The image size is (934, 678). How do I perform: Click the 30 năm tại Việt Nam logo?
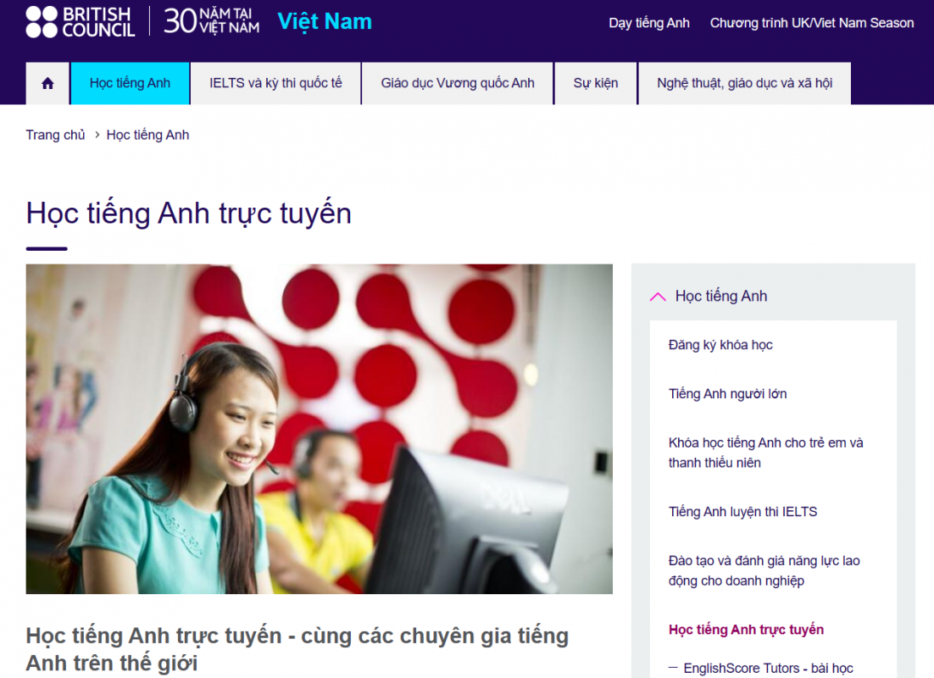point(211,22)
